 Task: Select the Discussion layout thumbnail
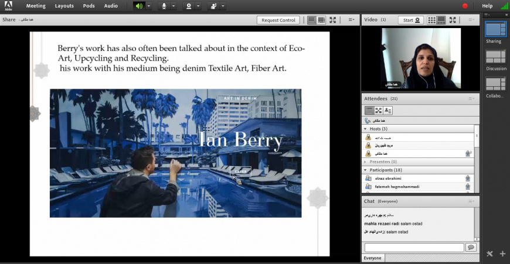496,58
